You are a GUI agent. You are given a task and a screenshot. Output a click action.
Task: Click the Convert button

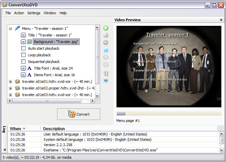pyautogui.click(x=79, y=114)
